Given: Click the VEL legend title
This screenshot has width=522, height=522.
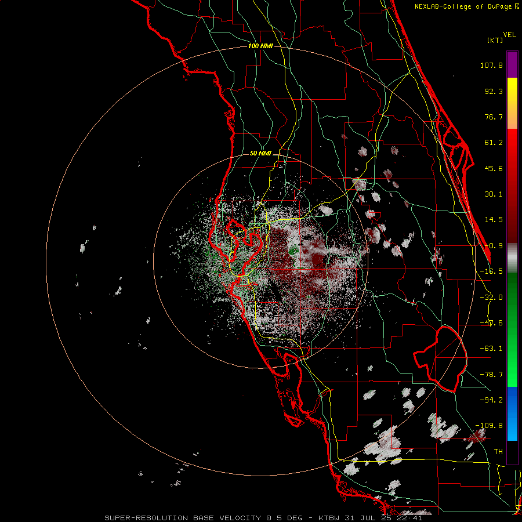Looking at the screenshot, I should click(x=509, y=35).
